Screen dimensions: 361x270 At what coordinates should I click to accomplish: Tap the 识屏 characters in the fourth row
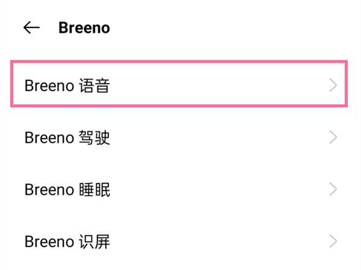(x=95, y=242)
